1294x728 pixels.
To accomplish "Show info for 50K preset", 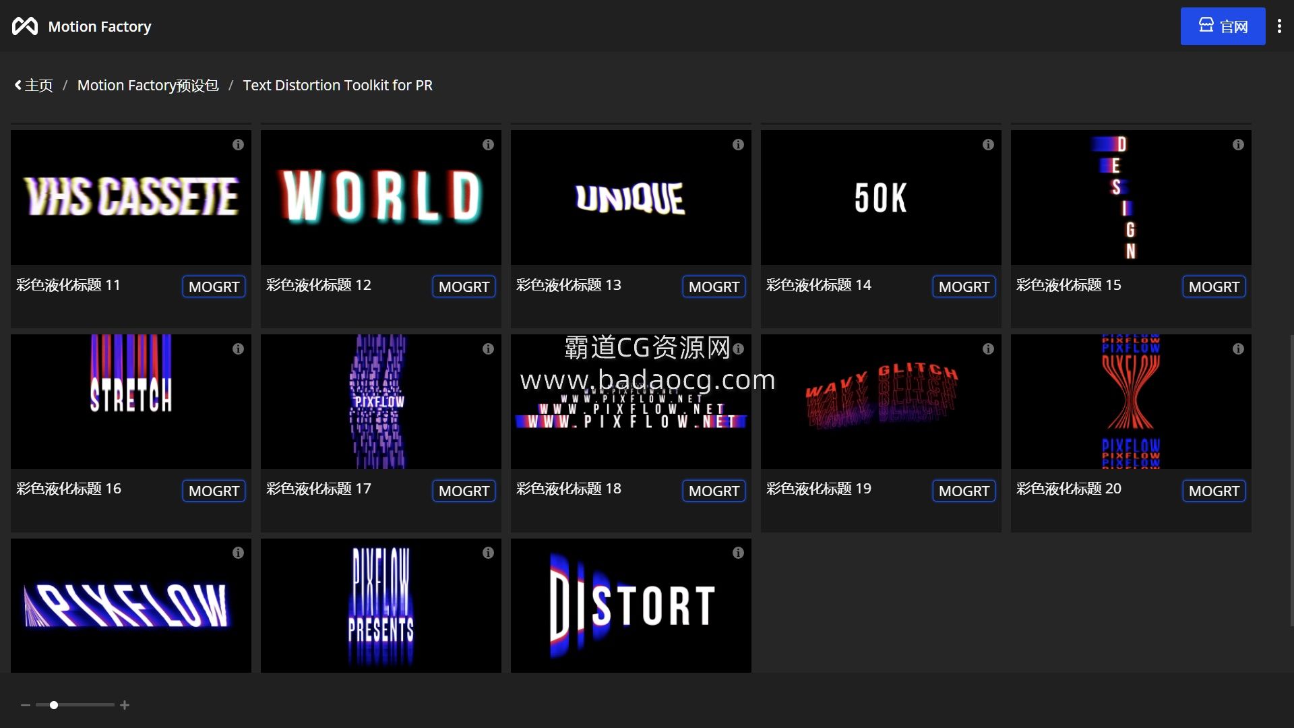I will pyautogui.click(x=988, y=144).
